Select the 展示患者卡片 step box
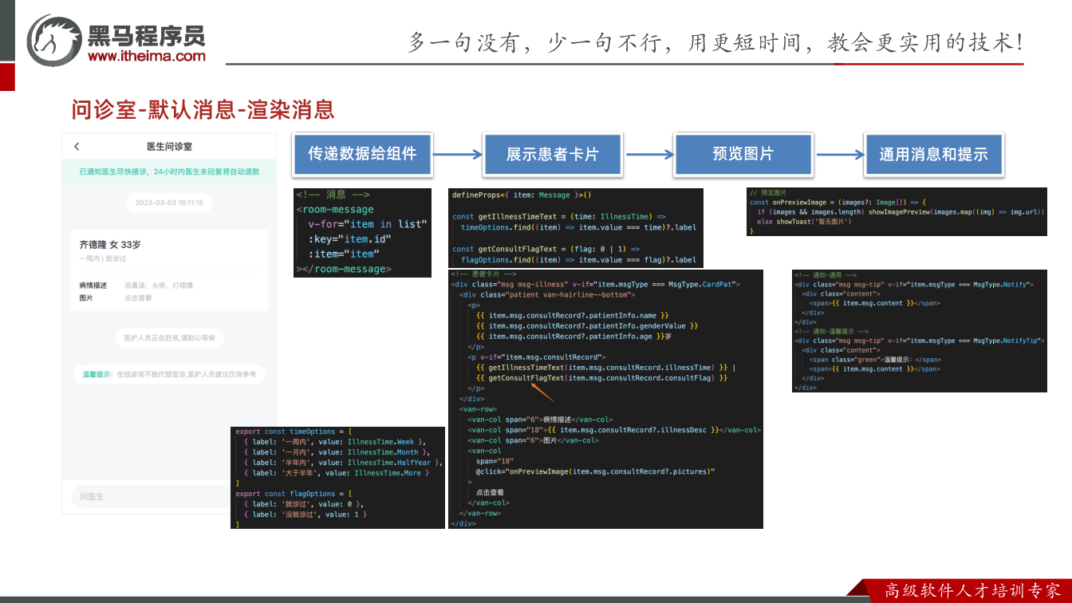Viewport: 1072px width, 603px height. tap(552, 155)
